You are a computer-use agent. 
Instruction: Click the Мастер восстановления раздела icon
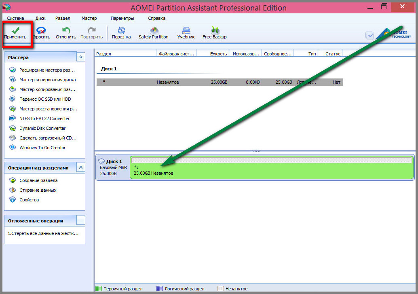(x=13, y=109)
